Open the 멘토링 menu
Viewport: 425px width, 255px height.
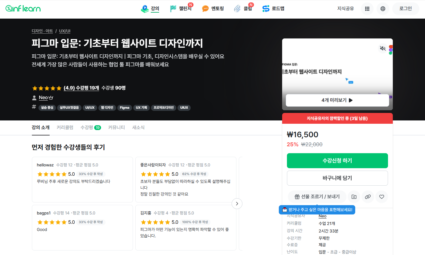[x=213, y=9]
